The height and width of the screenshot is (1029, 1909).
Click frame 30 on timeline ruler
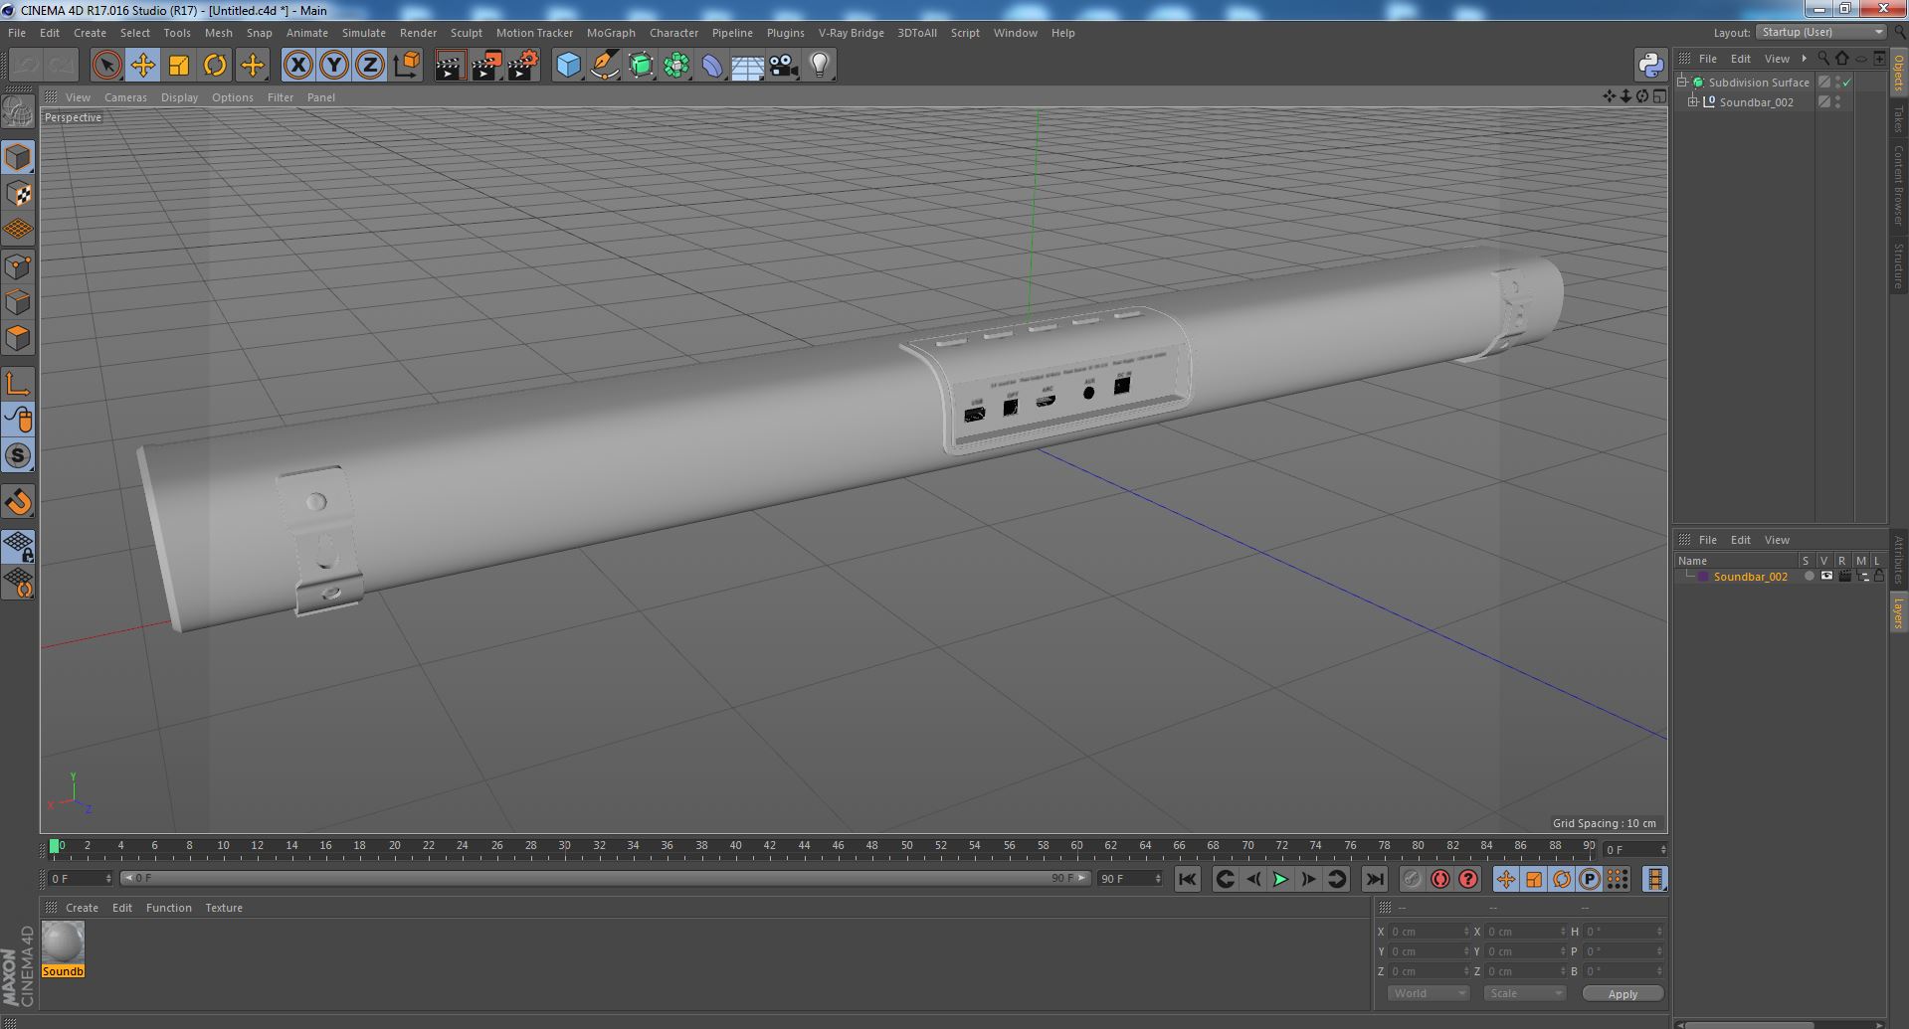pyautogui.click(x=564, y=847)
